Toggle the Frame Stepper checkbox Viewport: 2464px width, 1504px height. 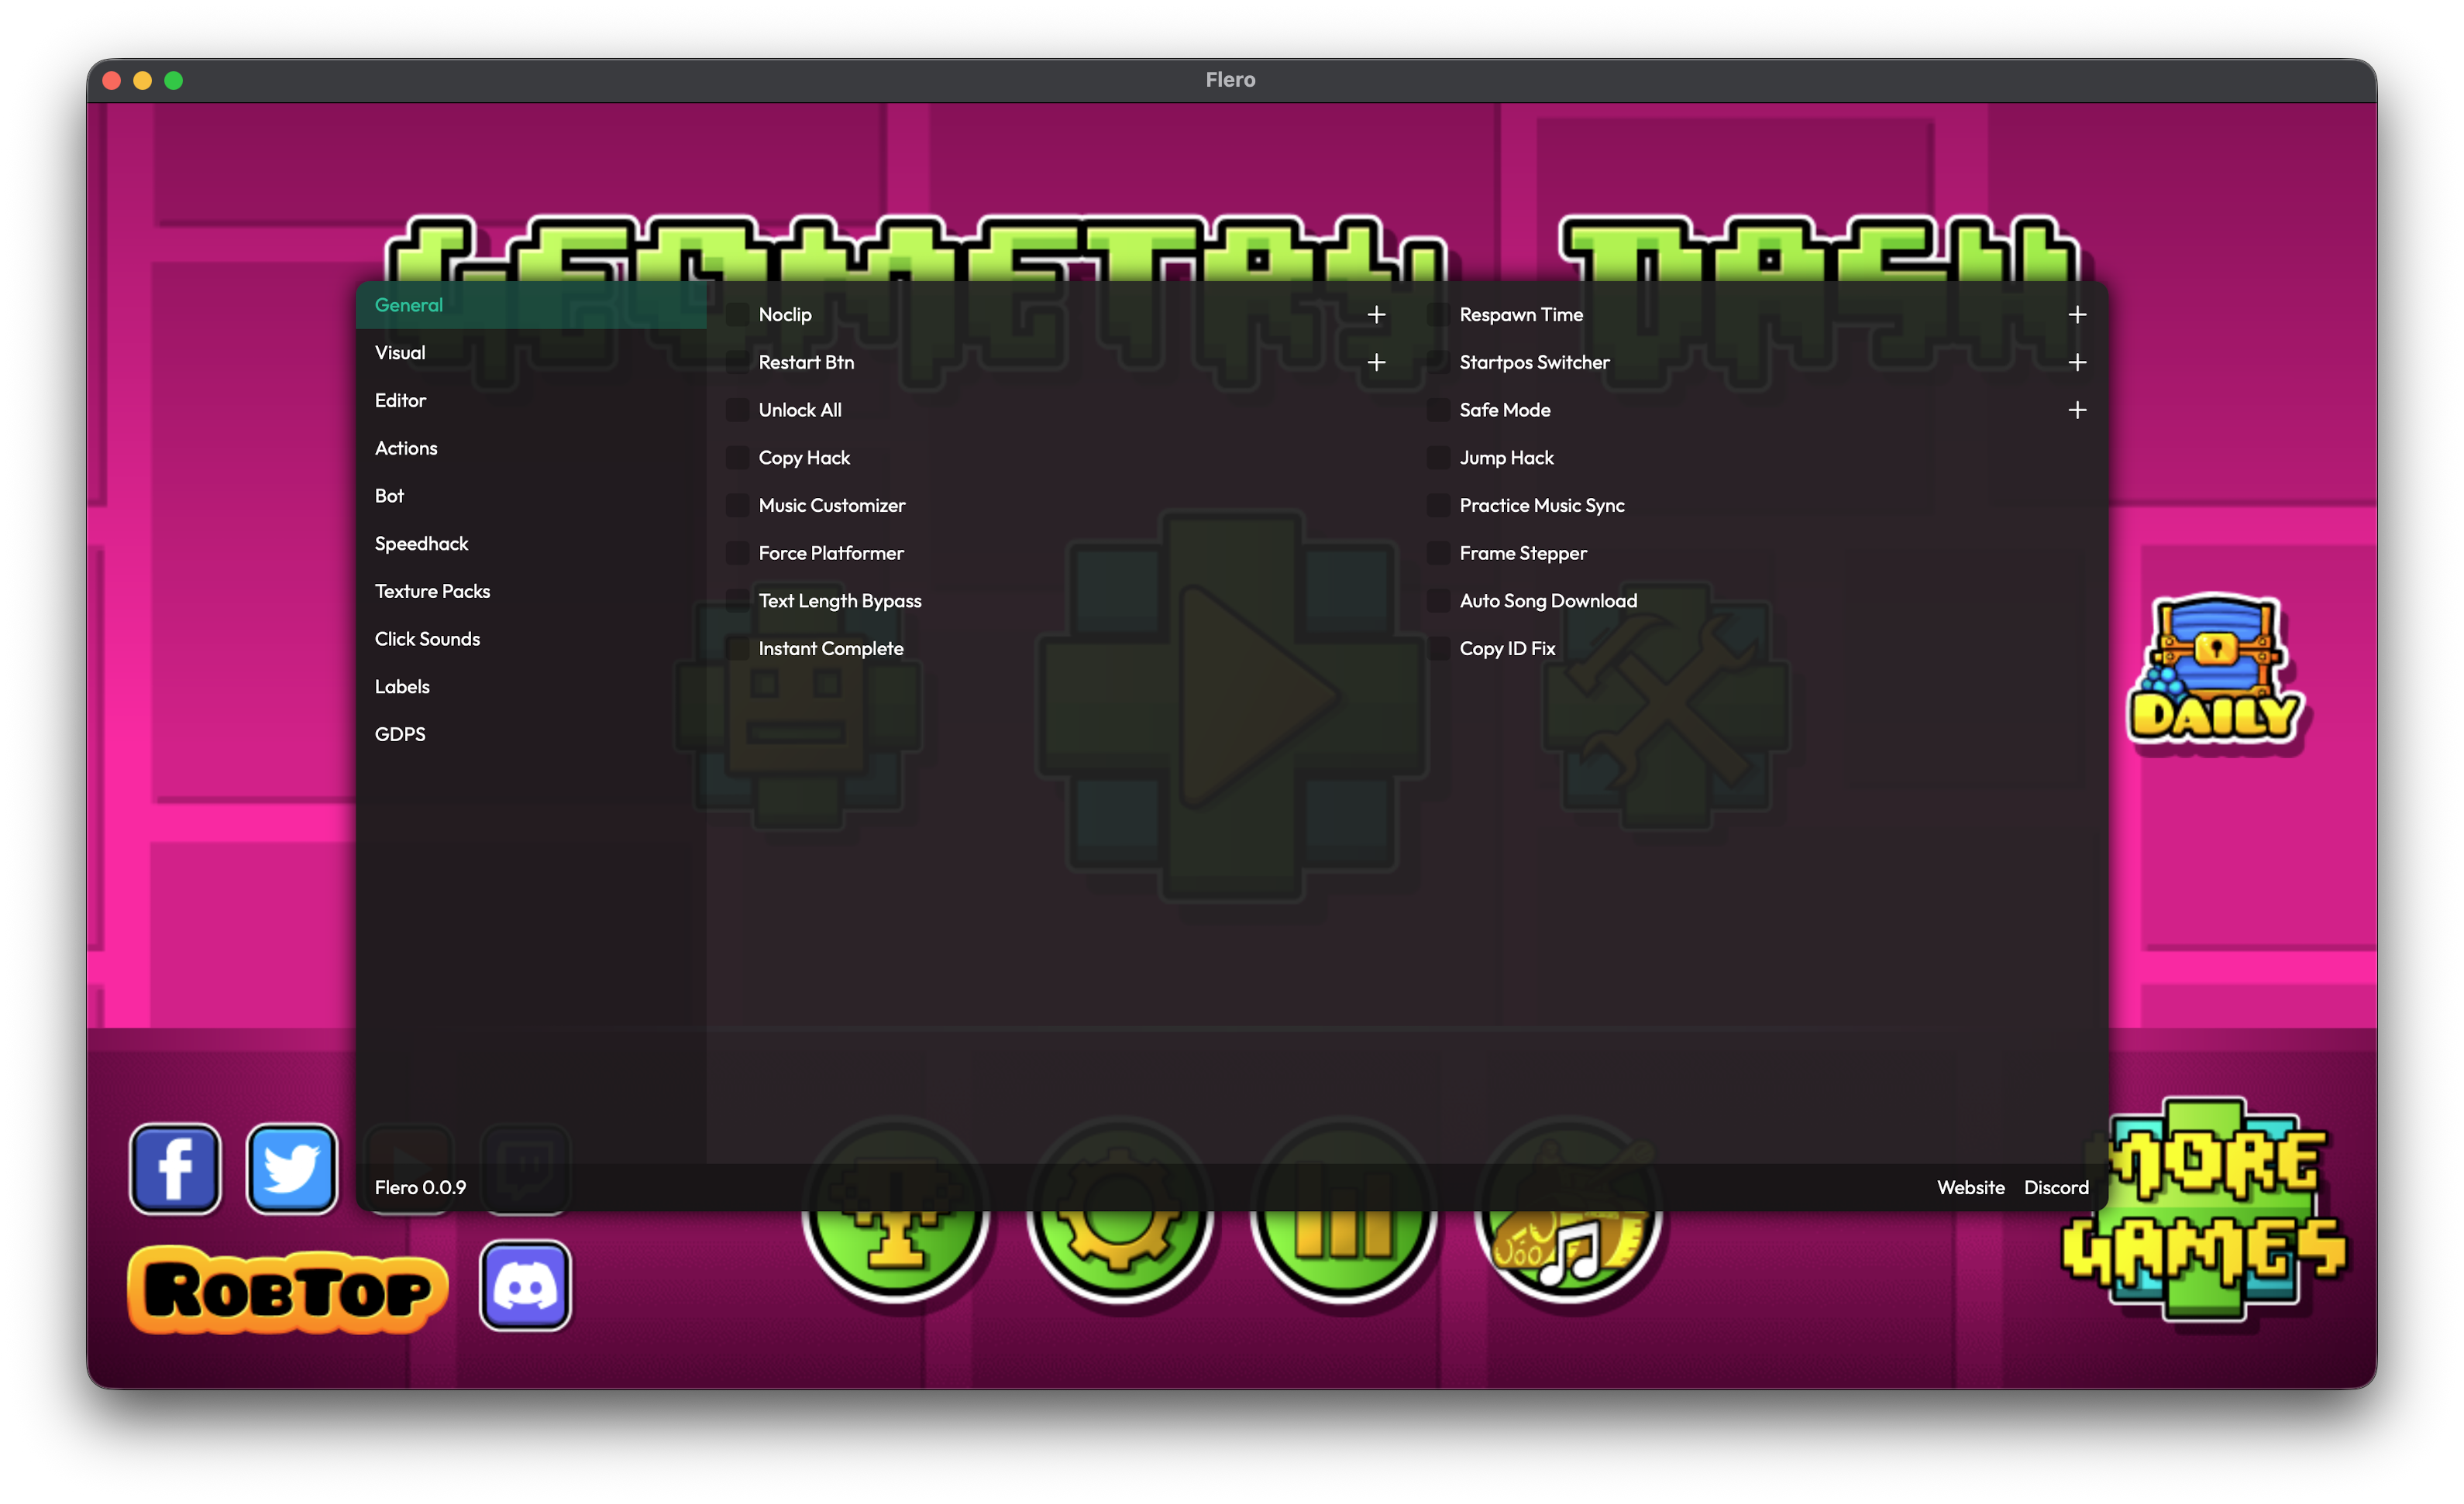[1439, 554]
